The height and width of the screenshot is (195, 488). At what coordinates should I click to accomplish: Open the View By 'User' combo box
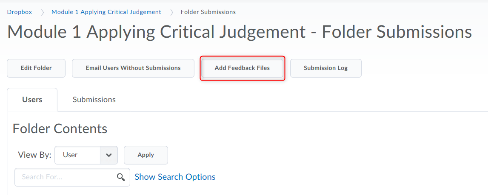click(x=78, y=155)
